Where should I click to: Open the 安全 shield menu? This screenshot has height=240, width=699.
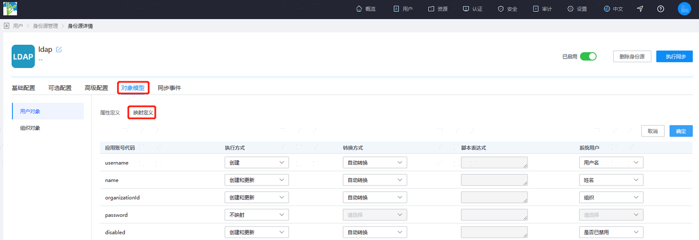click(507, 9)
